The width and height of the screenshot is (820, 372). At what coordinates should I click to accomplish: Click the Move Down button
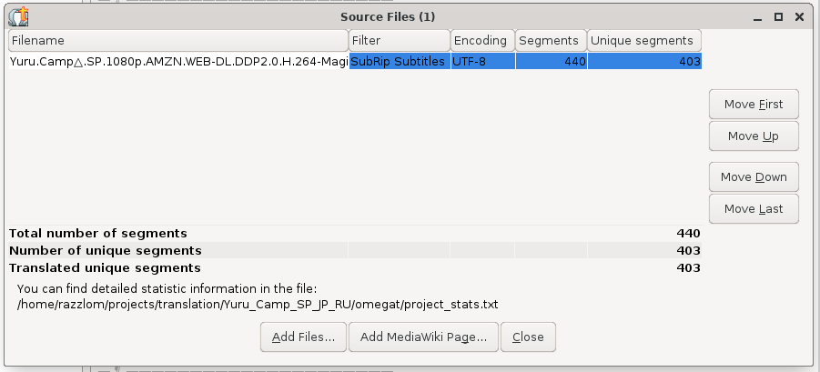(x=754, y=177)
